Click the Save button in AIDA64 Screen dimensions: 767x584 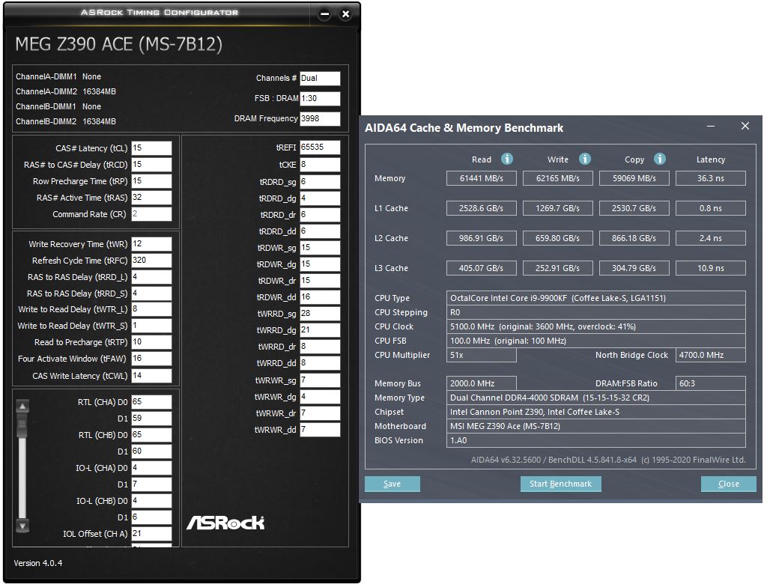pyautogui.click(x=392, y=484)
